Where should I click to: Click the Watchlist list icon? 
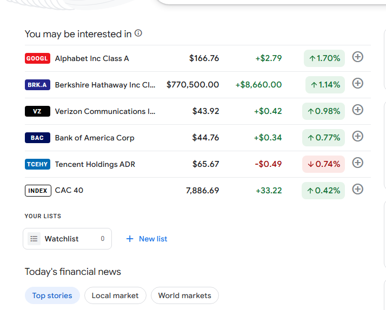pyautogui.click(x=34, y=239)
